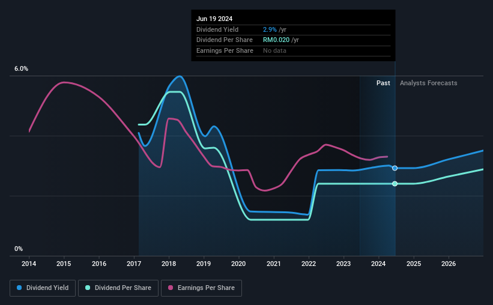The height and width of the screenshot is (305, 493).
Task: Click the '6.0%' y-axis label
Action: click(21, 69)
